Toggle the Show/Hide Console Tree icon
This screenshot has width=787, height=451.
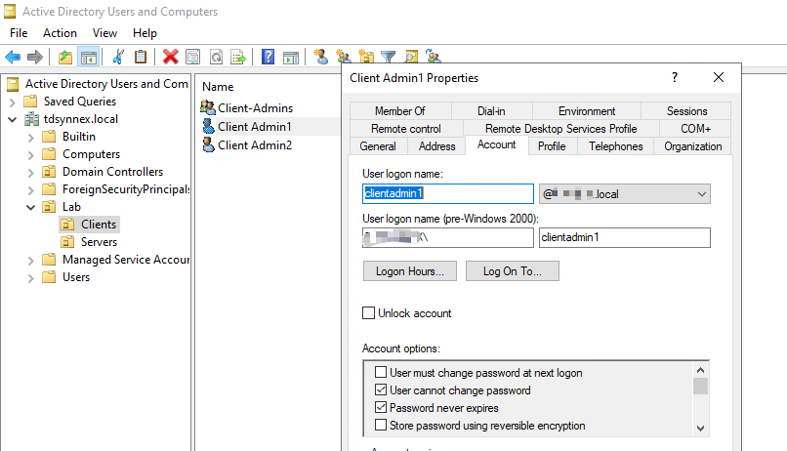pyautogui.click(x=89, y=58)
